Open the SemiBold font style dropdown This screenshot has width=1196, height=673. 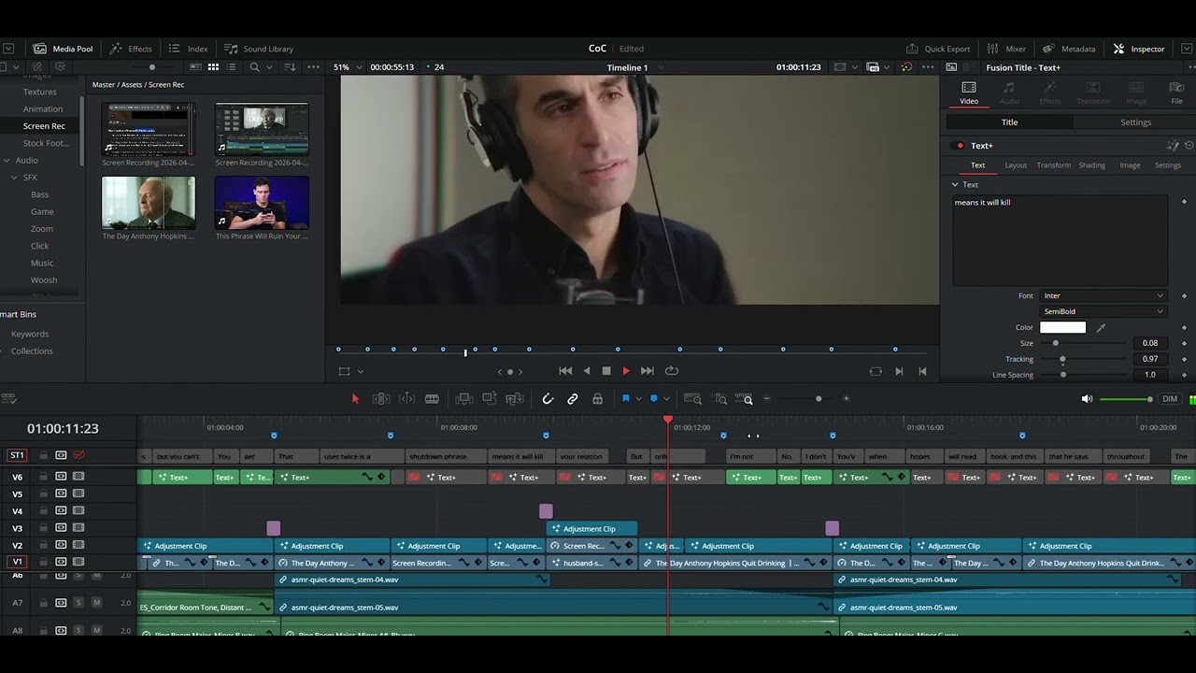coord(1103,311)
